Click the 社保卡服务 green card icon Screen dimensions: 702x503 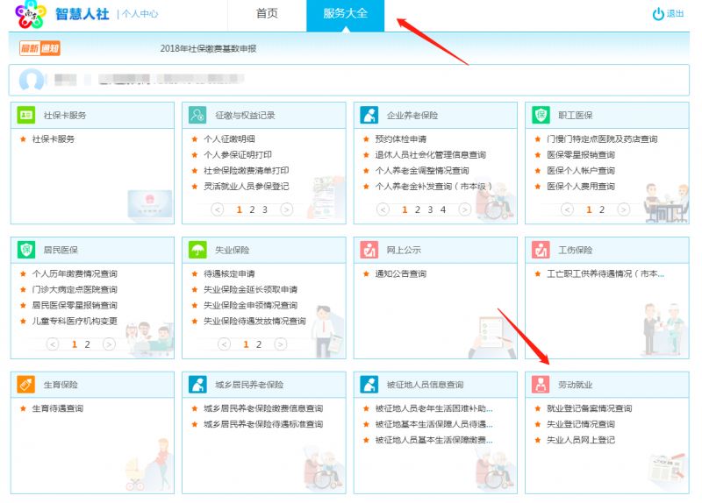[26, 116]
